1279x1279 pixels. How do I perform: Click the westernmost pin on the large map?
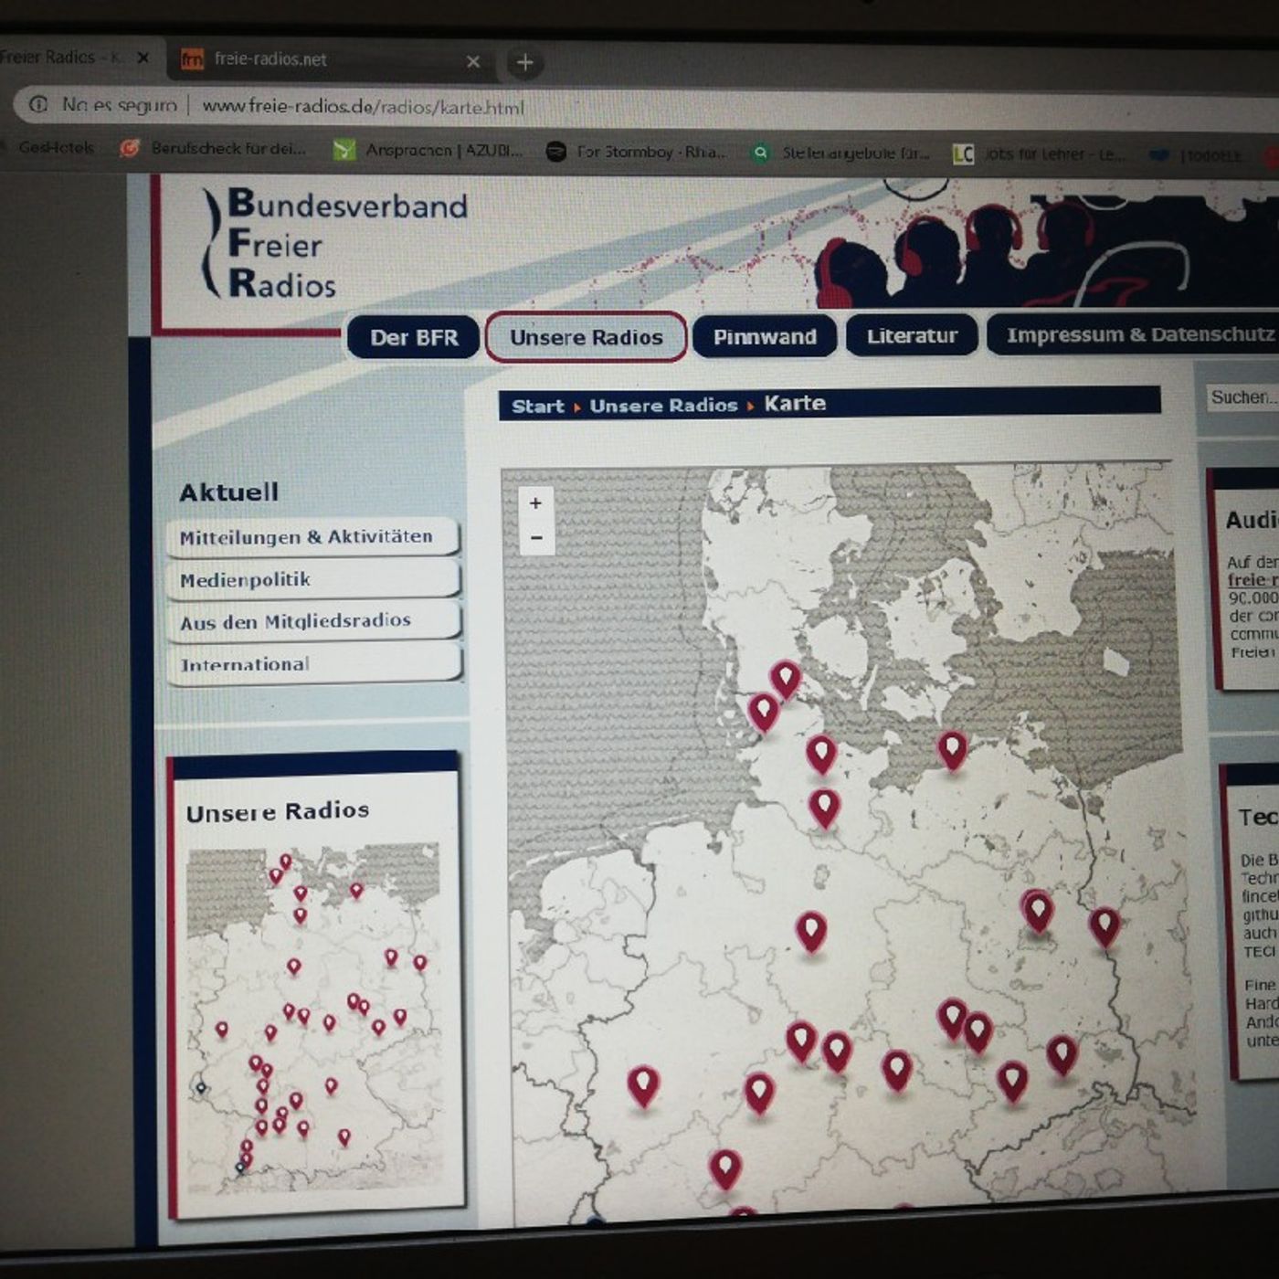tap(643, 1084)
